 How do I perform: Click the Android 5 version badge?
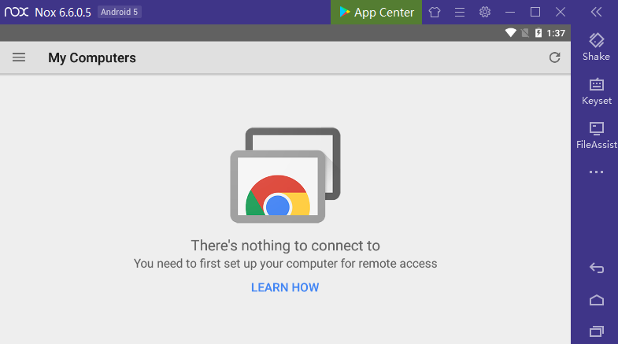120,12
